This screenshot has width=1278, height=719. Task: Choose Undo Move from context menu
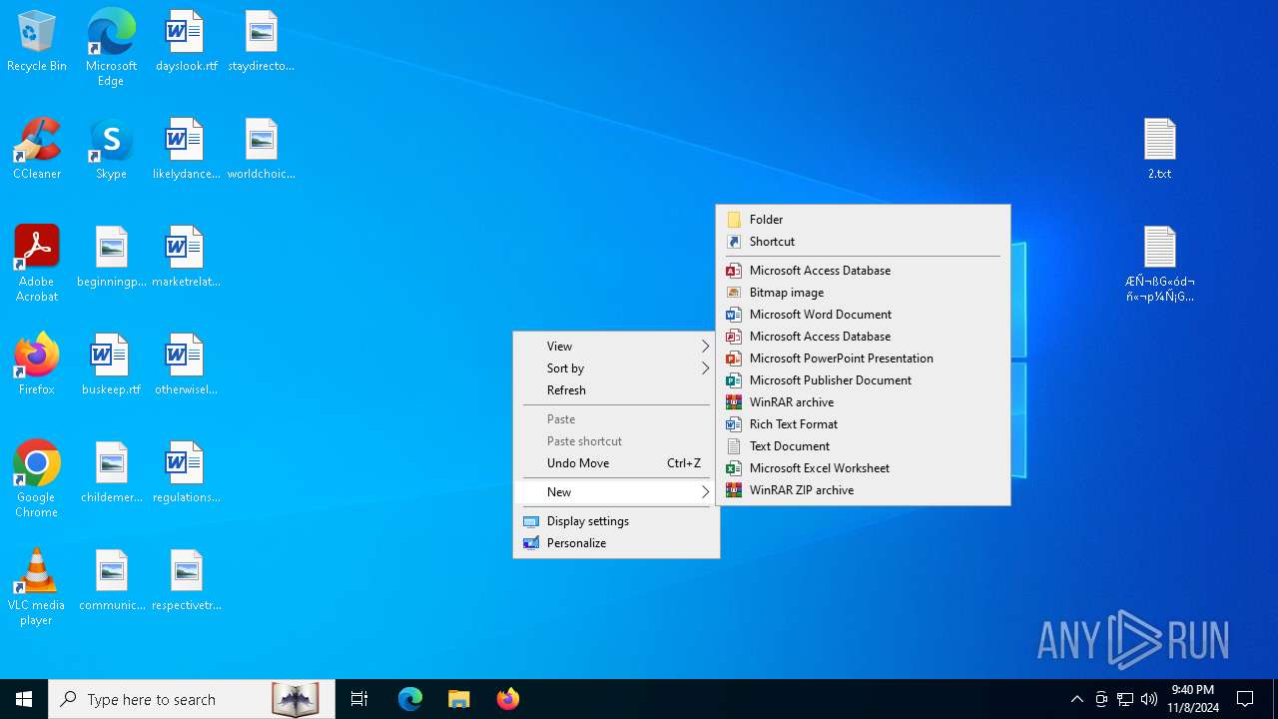click(x=616, y=463)
